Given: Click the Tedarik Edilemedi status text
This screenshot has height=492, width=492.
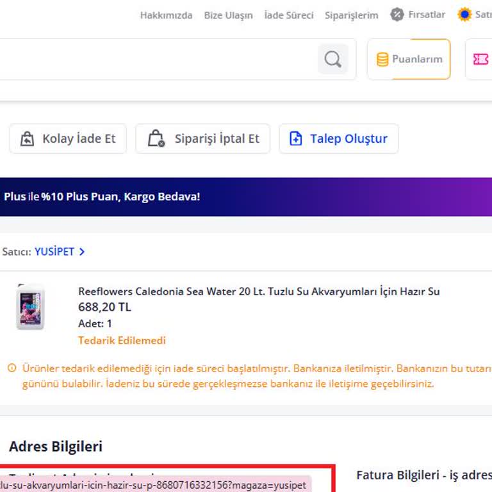Looking at the screenshot, I should pos(122,340).
